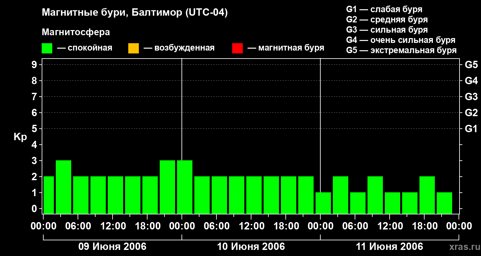Click the 'Магнитосфера' heading

pyautogui.click(x=76, y=32)
